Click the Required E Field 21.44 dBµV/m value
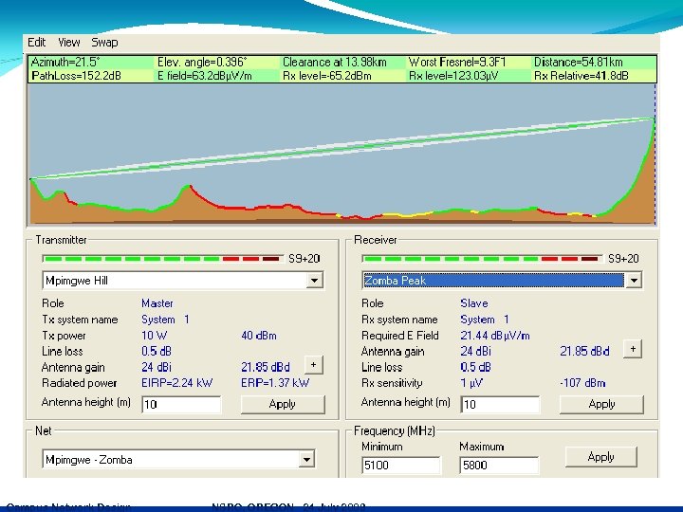The image size is (683, 512). pos(495,336)
